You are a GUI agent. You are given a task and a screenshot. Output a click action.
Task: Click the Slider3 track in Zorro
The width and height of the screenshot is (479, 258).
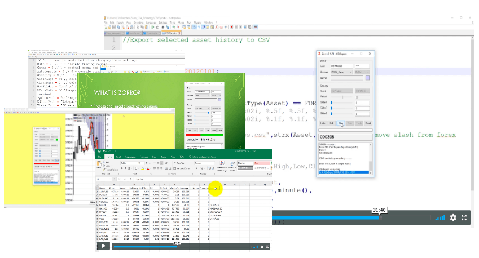(x=341, y=114)
